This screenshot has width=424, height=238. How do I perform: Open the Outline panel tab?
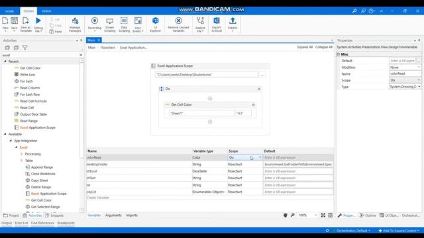(x=368, y=216)
